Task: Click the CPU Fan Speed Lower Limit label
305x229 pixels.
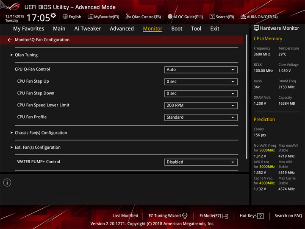Action: [x=43, y=105]
